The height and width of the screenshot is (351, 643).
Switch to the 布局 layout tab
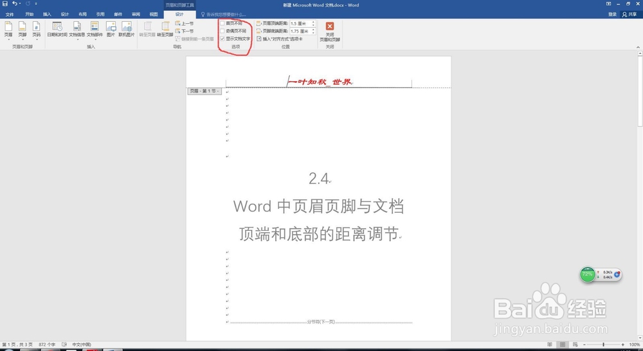click(x=82, y=14)
